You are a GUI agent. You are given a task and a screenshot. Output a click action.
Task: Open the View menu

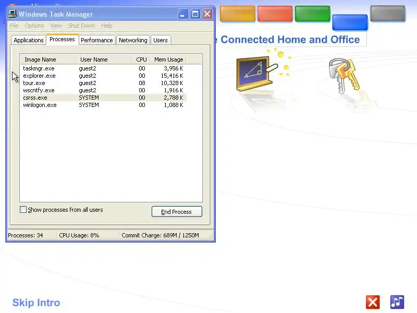pos(56,26)
